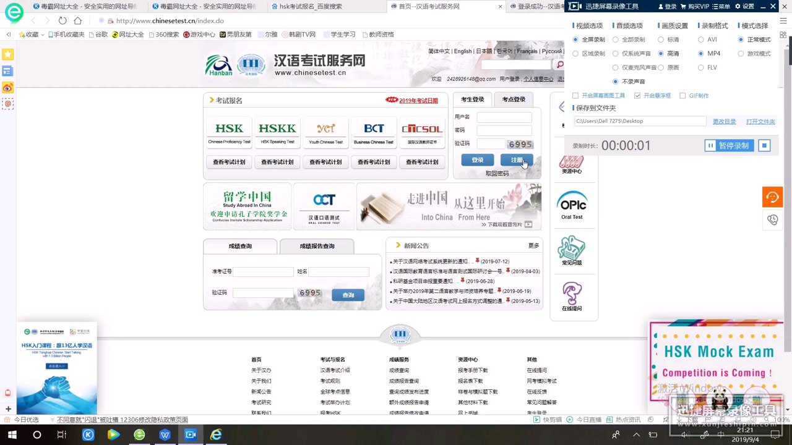Switch to the 考点登录 tab
792x445 pixels.
[x=514, y=99]
